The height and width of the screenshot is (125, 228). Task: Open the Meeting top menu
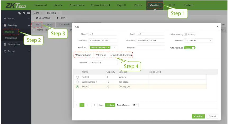pos(155,5)
